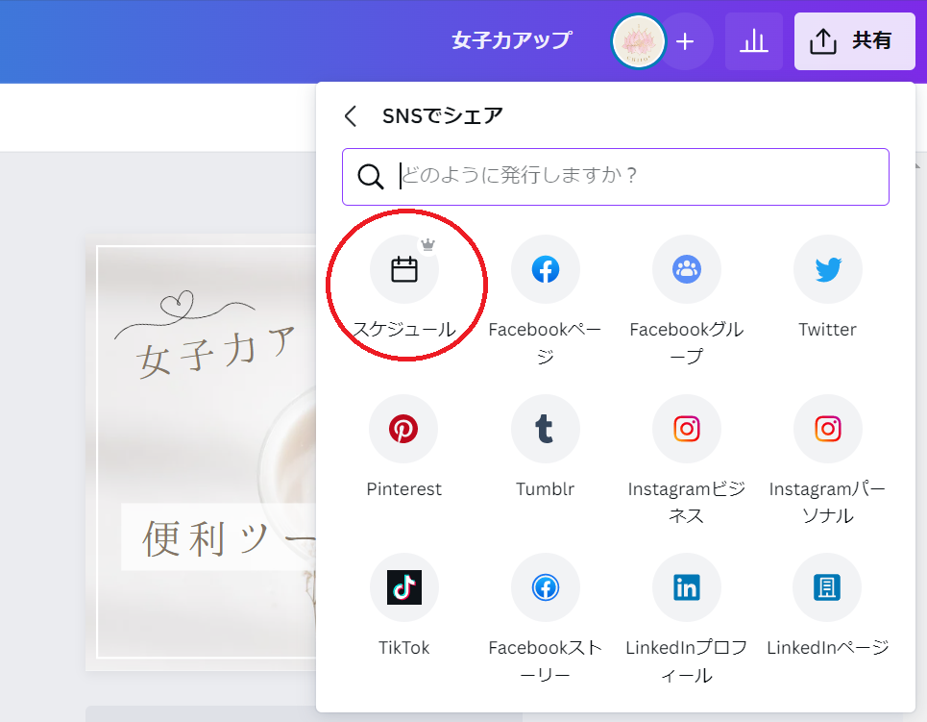Open the profile avatar in header
Screen dimensions: 927x722
(638, 41)
